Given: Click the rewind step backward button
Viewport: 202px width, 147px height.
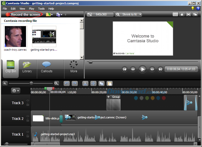Looking at the screenshot, I should coord(133,69).
